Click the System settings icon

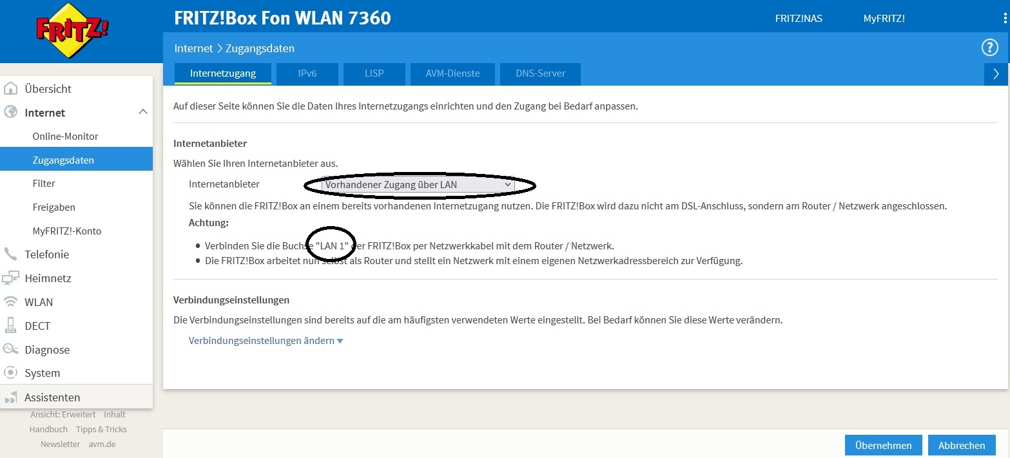coord(10,373)
